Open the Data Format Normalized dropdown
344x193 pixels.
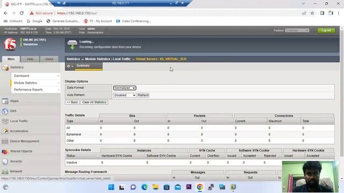125,88
